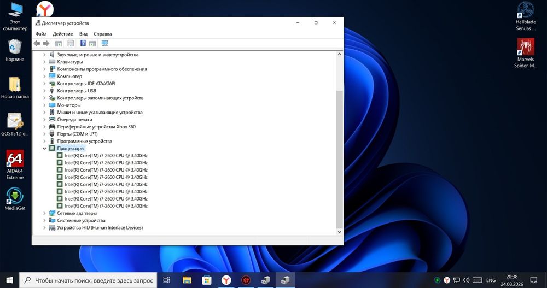The width and height of the screenshot is (547, 288).
Task: Expand the Сетевые адаптеры chevron
Action: pos(44,213)
